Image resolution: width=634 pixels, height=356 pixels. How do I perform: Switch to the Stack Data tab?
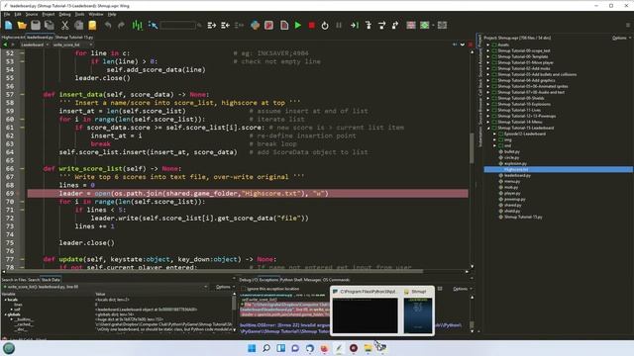tap(51, 280)
